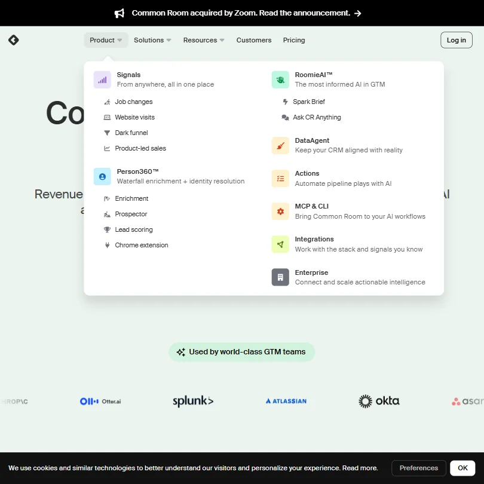Click the Log in button

pyautogui.click(x=457, y=40)
